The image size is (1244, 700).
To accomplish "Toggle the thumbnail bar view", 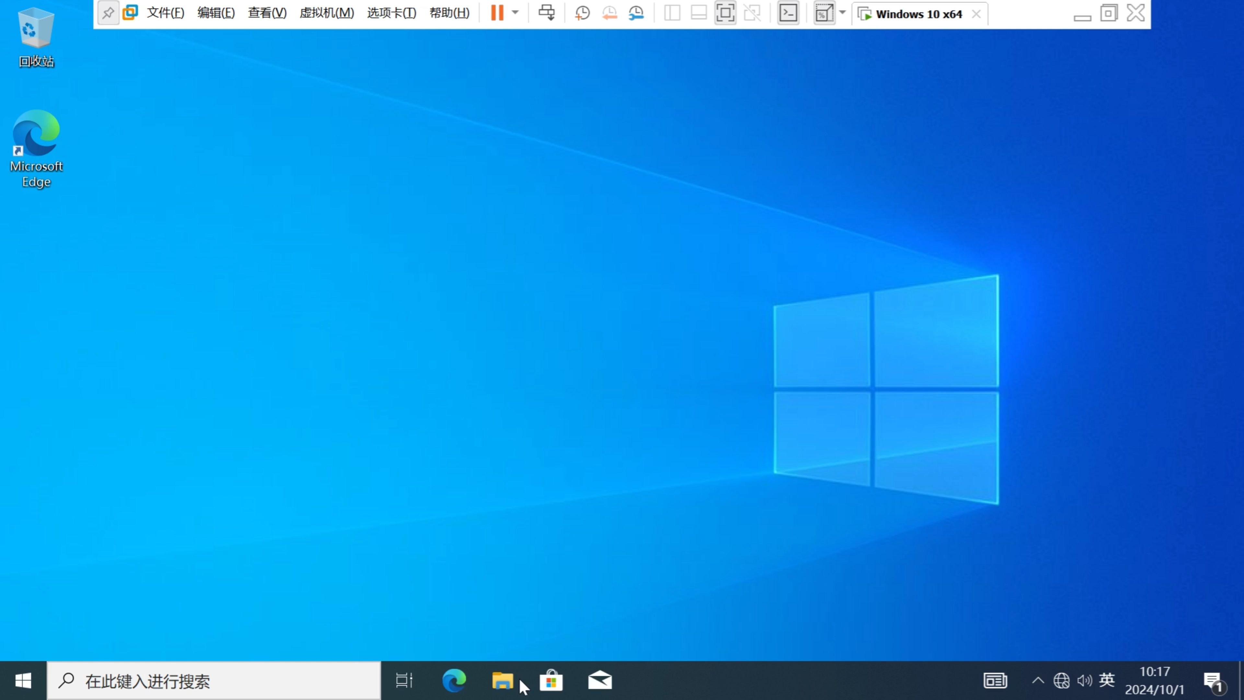I will (x=699, y=13).
